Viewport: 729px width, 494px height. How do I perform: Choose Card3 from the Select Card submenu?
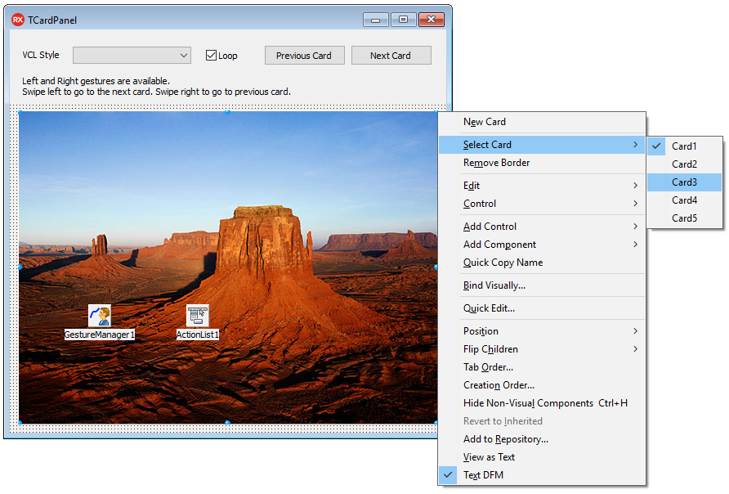tap(684, 182)
